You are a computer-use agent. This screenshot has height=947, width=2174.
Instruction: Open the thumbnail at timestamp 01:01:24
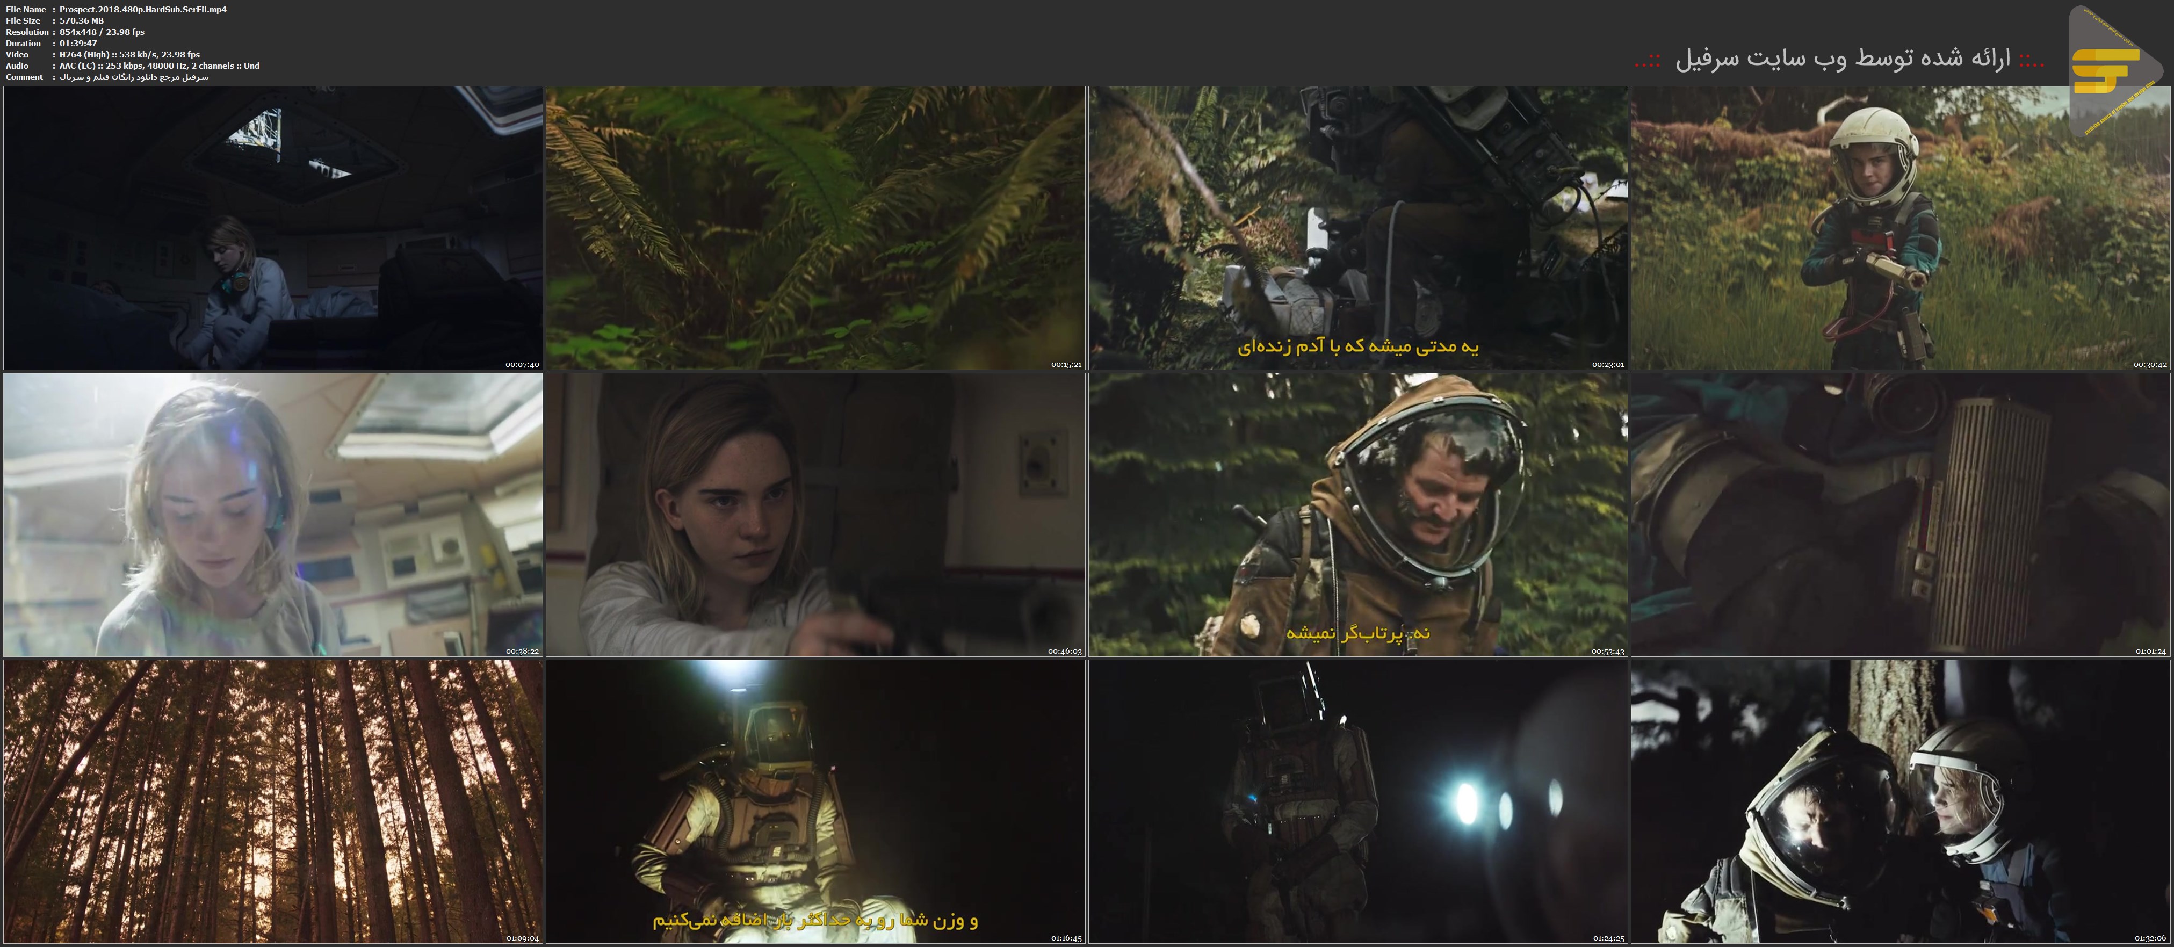pos(1901,515)
